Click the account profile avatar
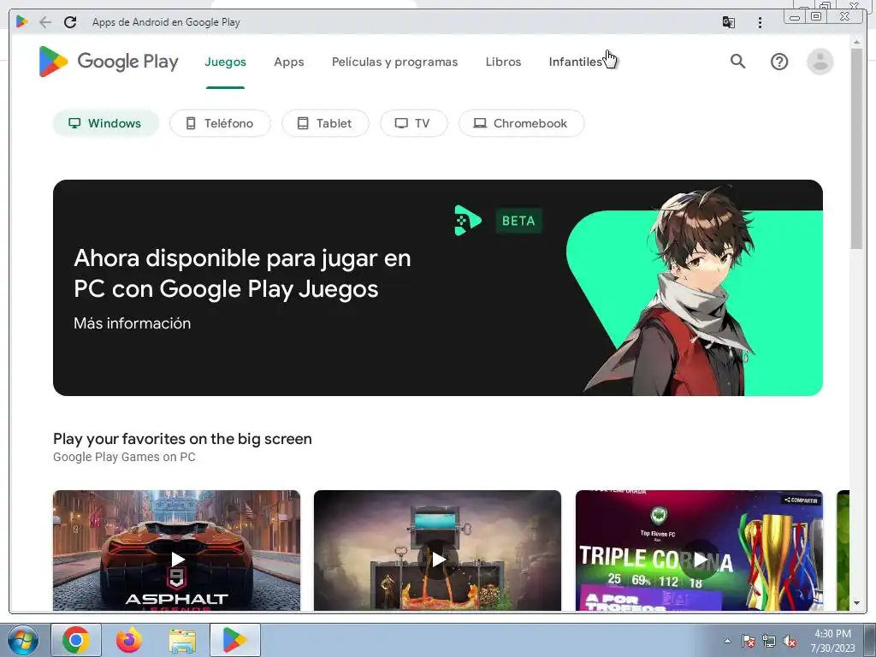Screen dimensions: 876x657 point(820,62)
